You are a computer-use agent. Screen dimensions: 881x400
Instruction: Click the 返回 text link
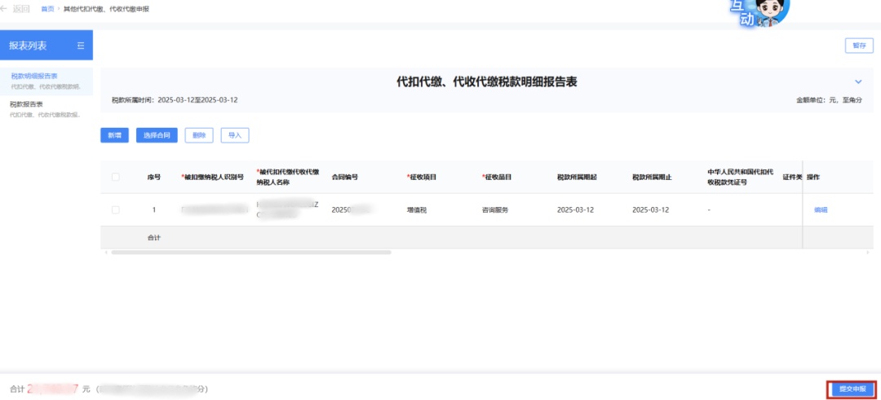pyautogui.click(x=21, y=9)
